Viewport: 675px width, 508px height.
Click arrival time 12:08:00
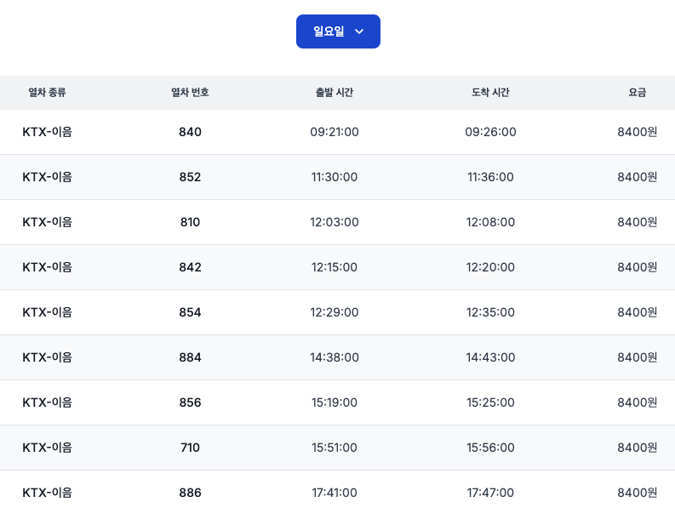click(490, 222)
